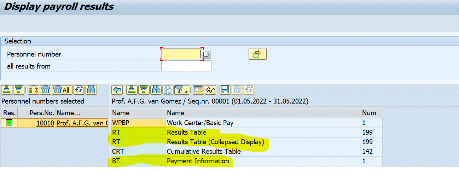Click the set filter funnel icon
The height and width of the screenshot is (170, 459).
pos(179,90)
